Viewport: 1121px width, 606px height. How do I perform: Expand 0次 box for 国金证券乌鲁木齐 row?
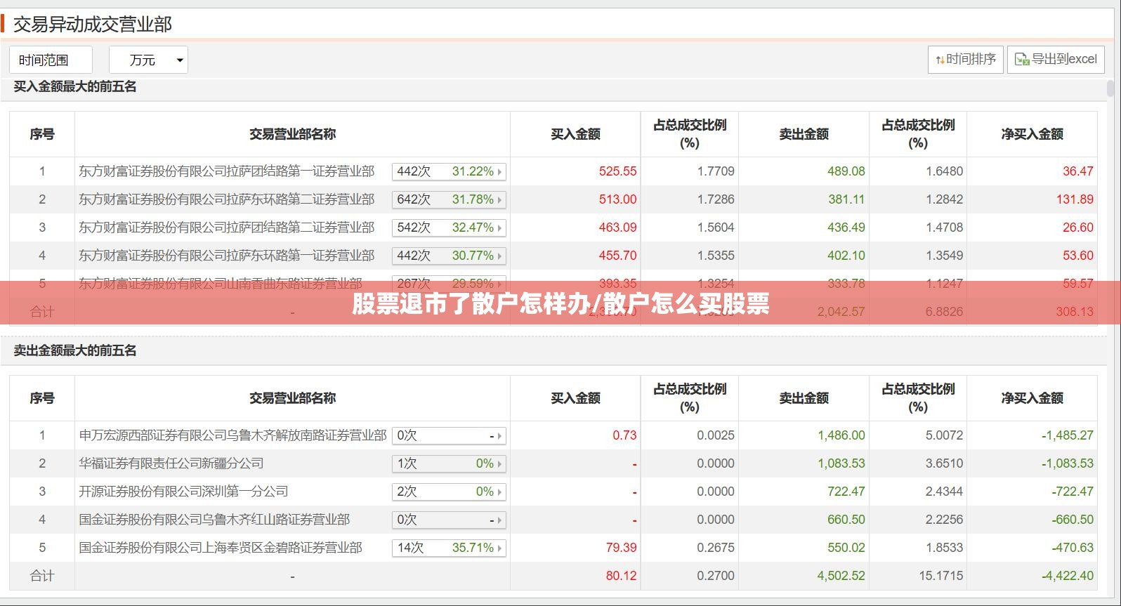point(449,520)
